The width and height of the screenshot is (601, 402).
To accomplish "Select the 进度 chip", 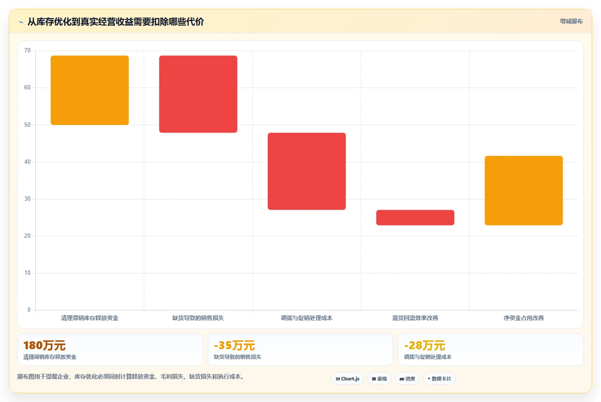I will (x=407, y=379).
